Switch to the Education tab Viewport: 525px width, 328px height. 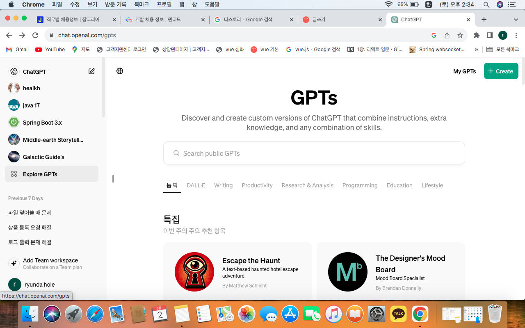click(x=399, y=185)
